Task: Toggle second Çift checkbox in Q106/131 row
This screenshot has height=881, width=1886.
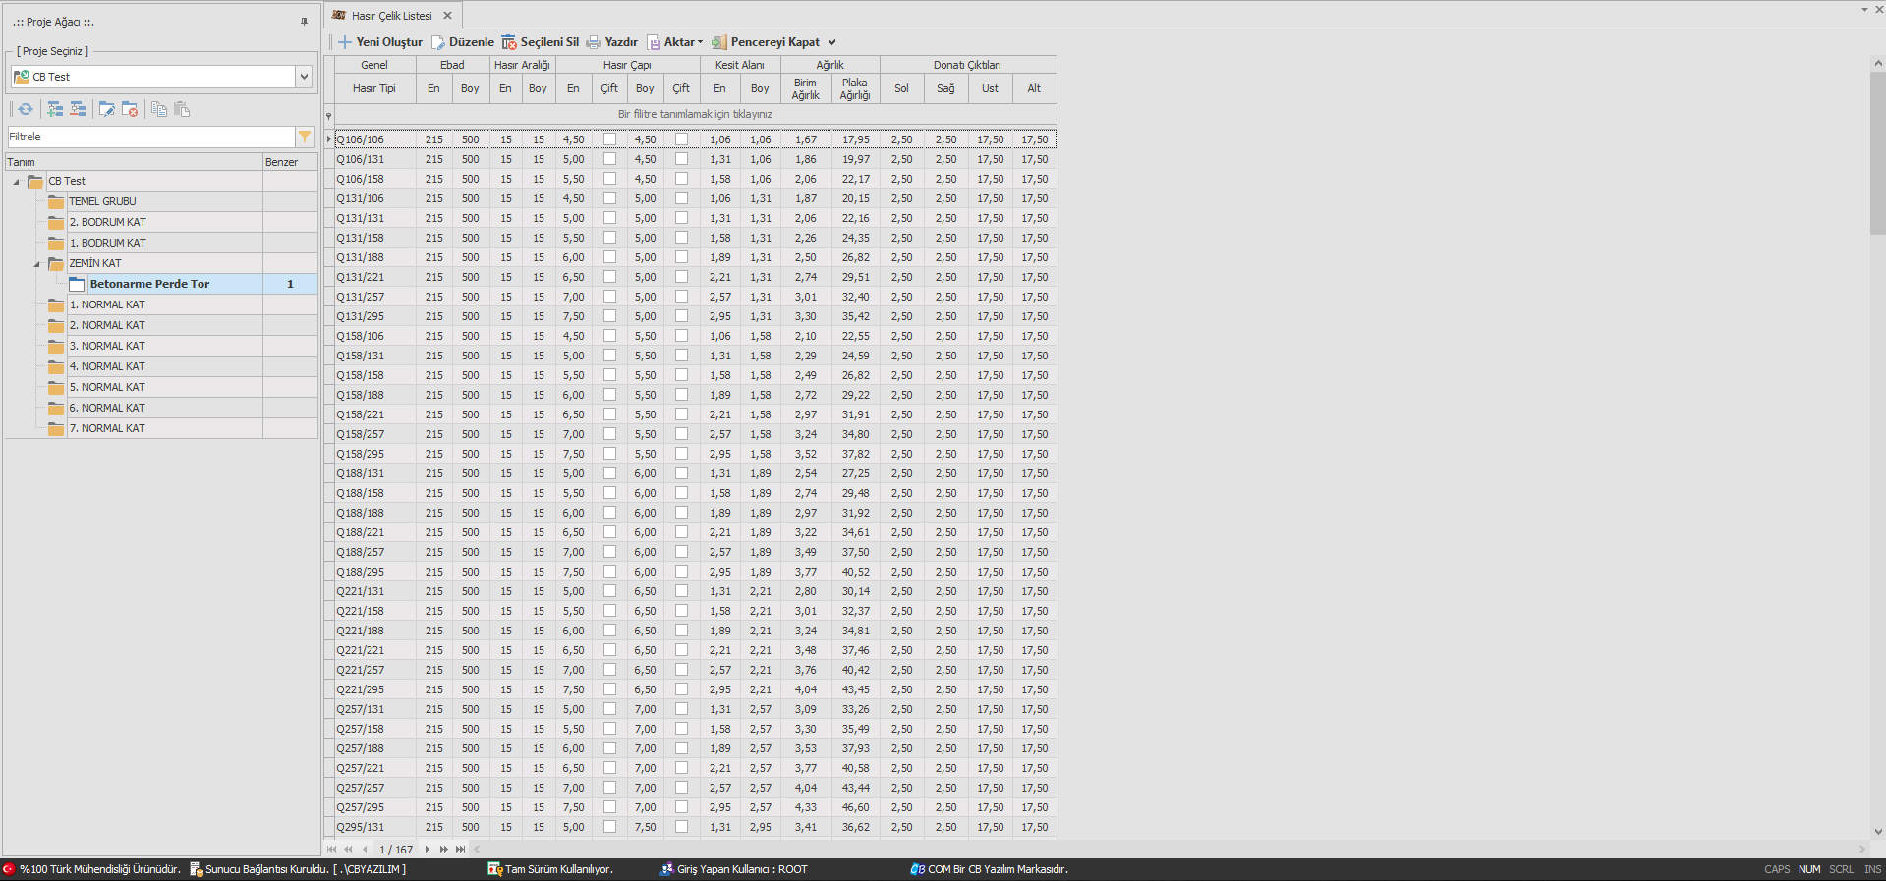Action: [681, 159]
